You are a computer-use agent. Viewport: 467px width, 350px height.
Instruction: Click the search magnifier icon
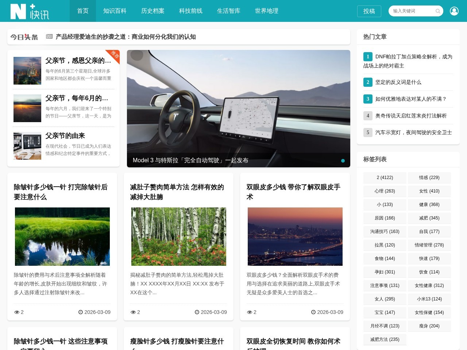tap(437, 11)
